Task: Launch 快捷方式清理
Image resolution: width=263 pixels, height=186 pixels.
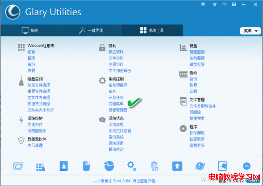Action: 39,104
